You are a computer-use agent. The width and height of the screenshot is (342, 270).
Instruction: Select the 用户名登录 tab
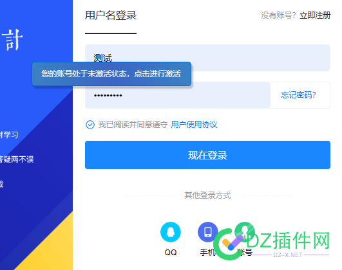[x=111, y=15]
